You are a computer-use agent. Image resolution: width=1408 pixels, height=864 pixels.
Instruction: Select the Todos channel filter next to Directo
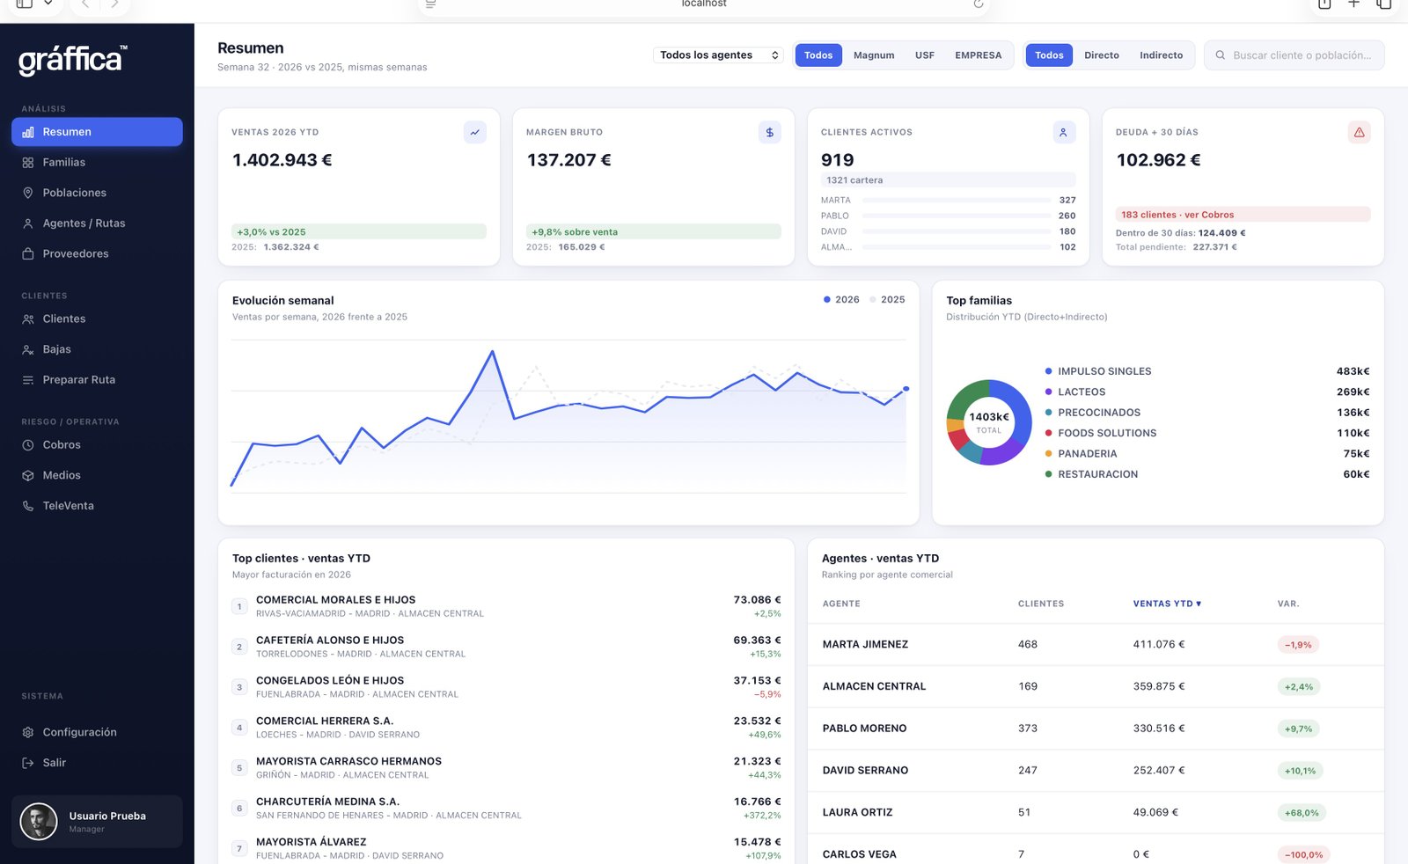[1049, 55]
